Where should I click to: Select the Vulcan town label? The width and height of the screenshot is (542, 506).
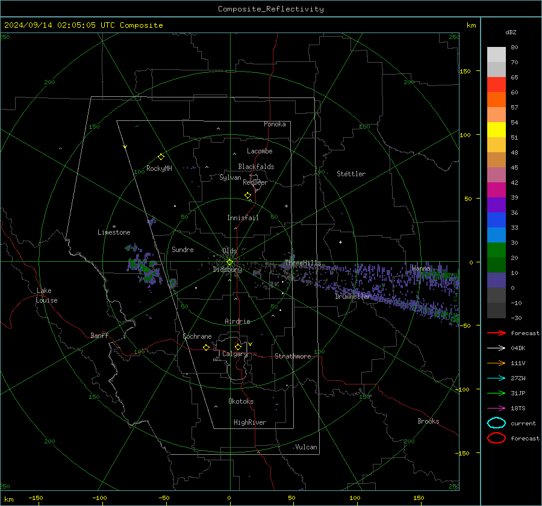306,447
